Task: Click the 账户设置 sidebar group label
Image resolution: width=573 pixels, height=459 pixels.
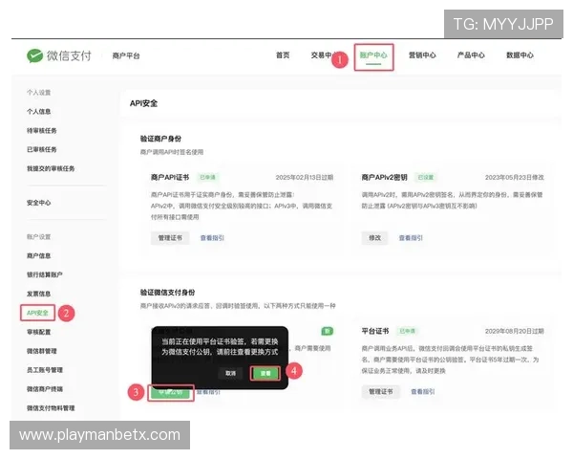Action: click(39, 236)
